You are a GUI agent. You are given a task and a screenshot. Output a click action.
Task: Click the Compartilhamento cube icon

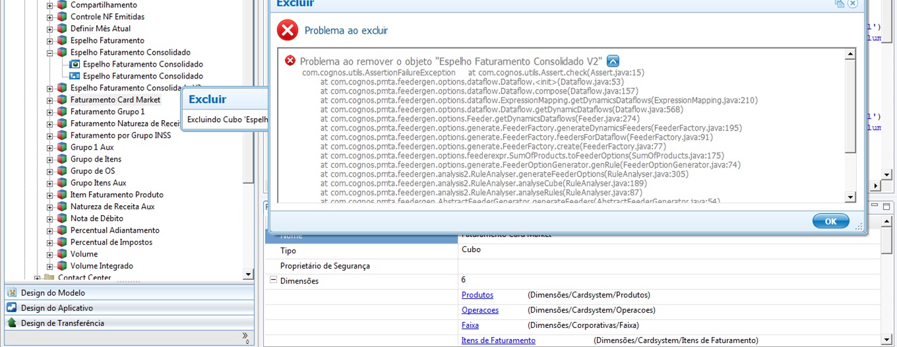(x=62, y=5)
